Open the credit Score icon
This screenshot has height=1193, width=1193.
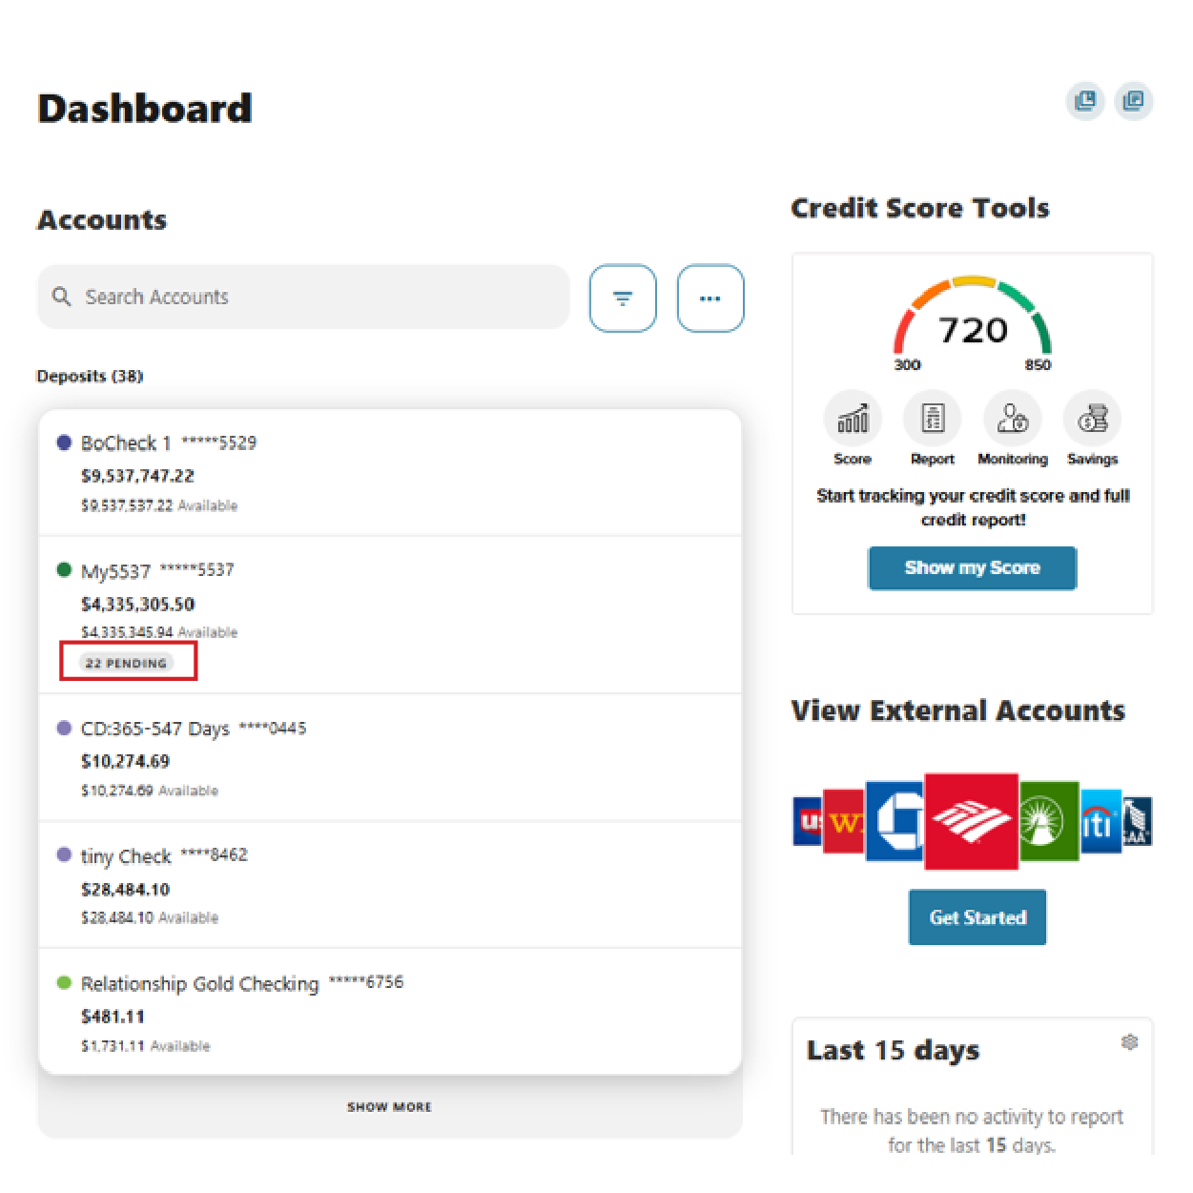click(853, 419)
